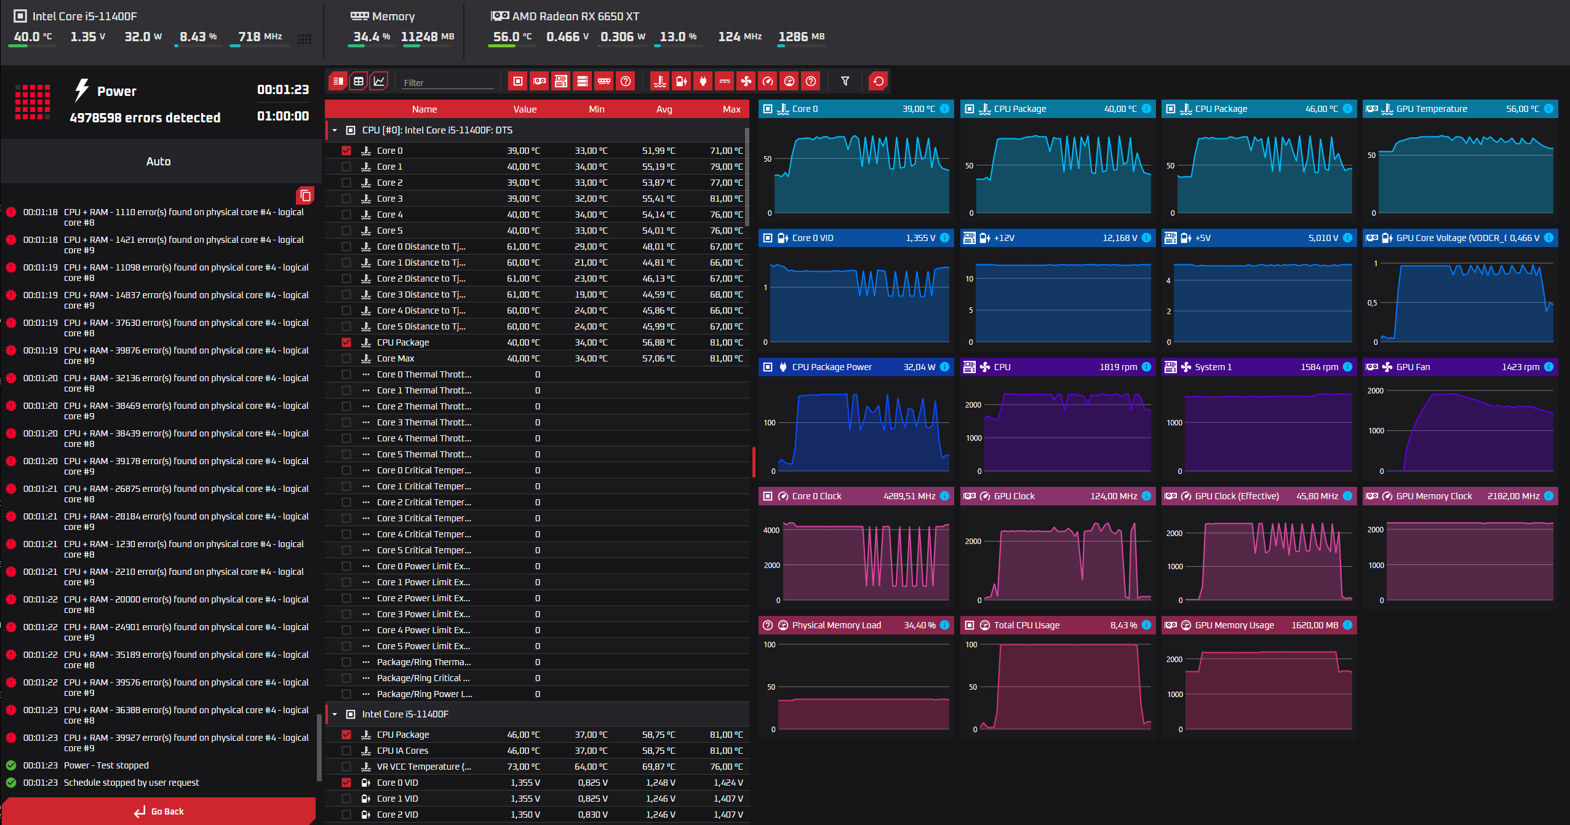Switch to the graph-only view

click(x=379, y=81)
